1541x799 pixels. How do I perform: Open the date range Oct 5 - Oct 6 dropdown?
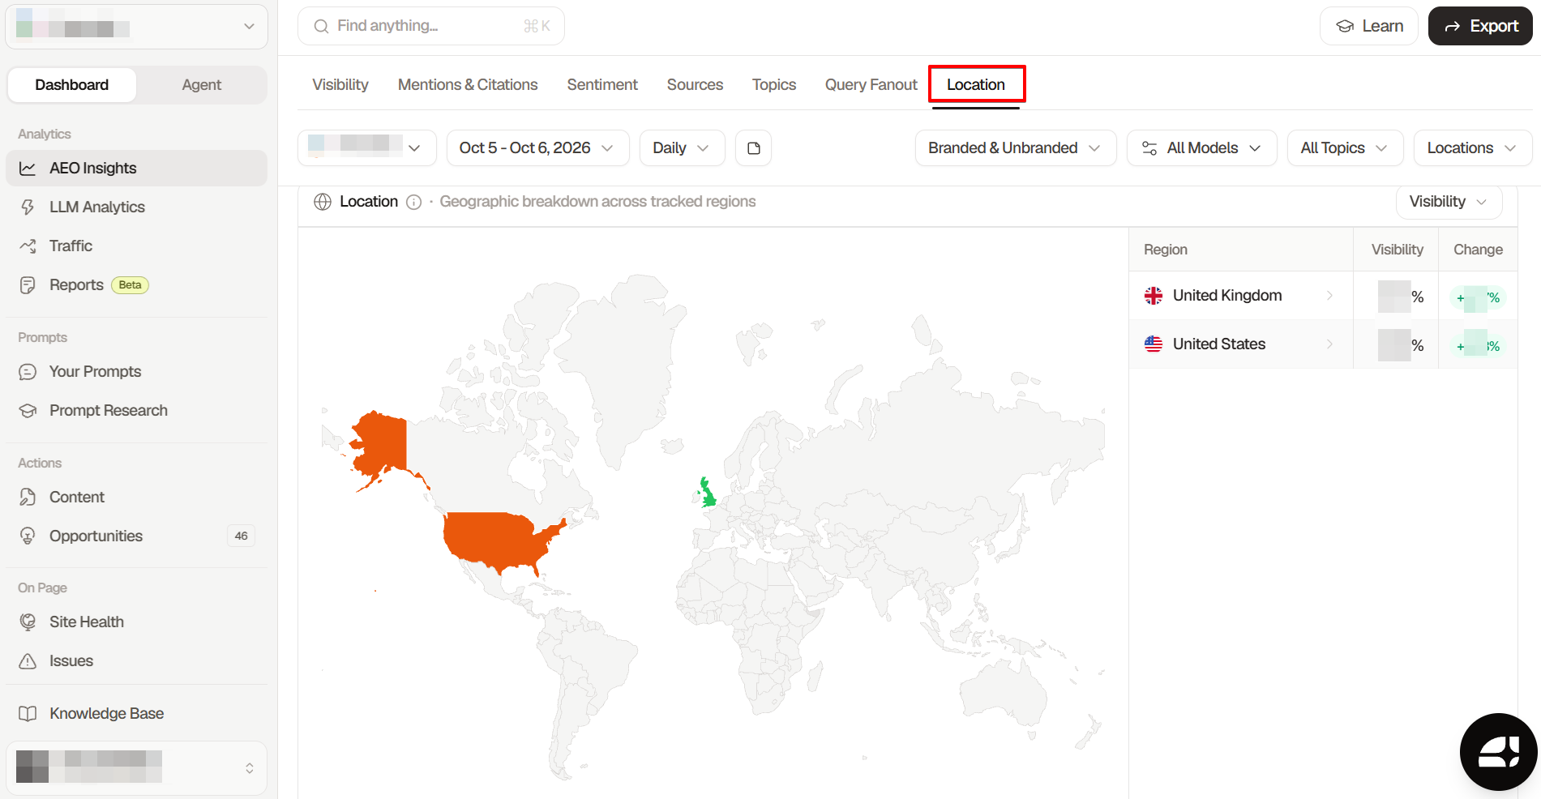537,148
